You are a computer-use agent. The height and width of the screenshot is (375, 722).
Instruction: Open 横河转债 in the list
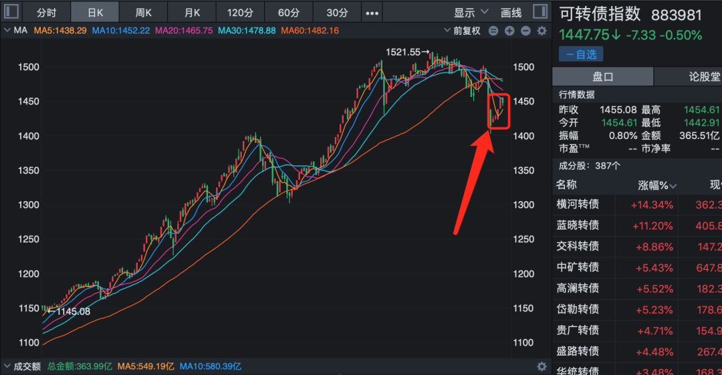coord(578,205)
